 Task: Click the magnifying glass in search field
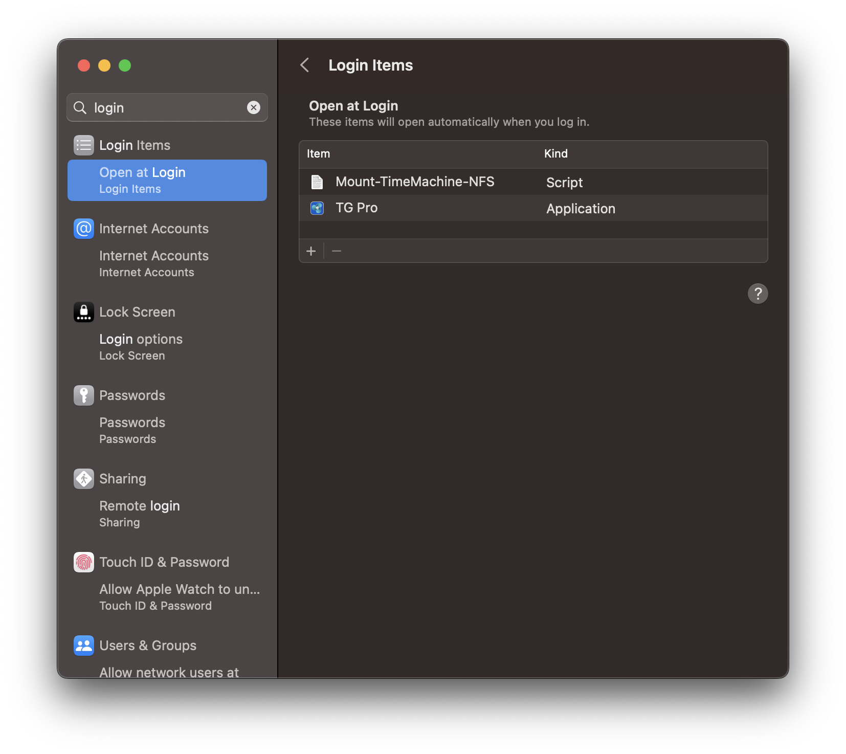(x=80, y=107)
